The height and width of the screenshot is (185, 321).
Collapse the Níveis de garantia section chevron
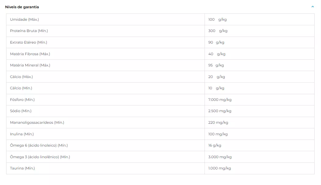tap(312, 7)
